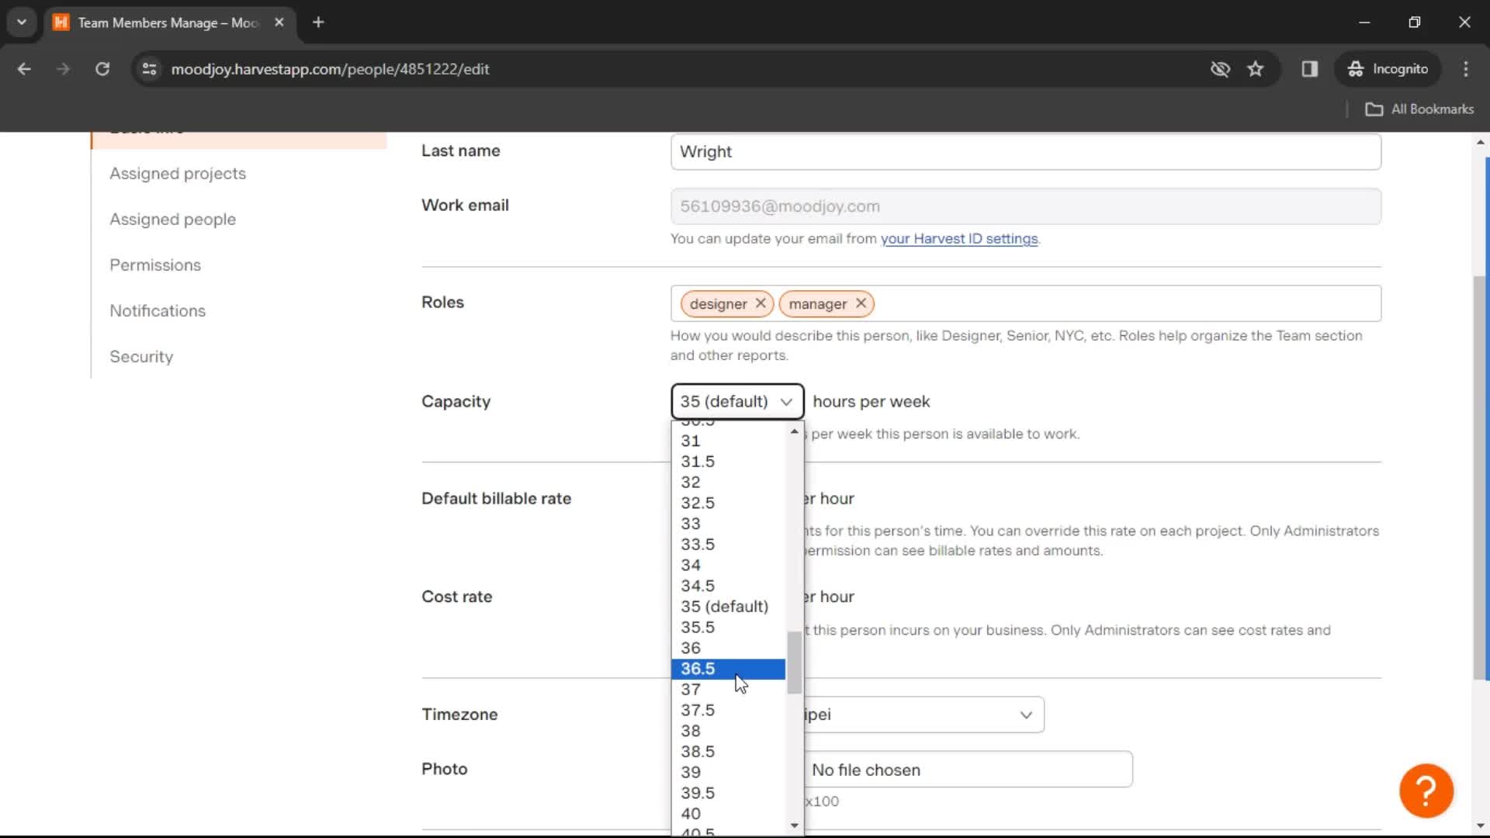
Task: Select 36 in capacity list
Action: click(x=728, y=648)
